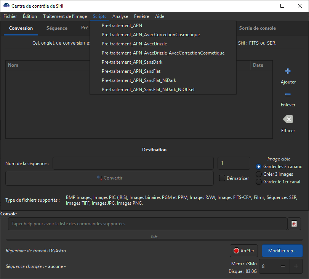Click the minus Enlever icon
Image resolution: width=309 pixels, height=279 pixels.
tap(288, 94)
